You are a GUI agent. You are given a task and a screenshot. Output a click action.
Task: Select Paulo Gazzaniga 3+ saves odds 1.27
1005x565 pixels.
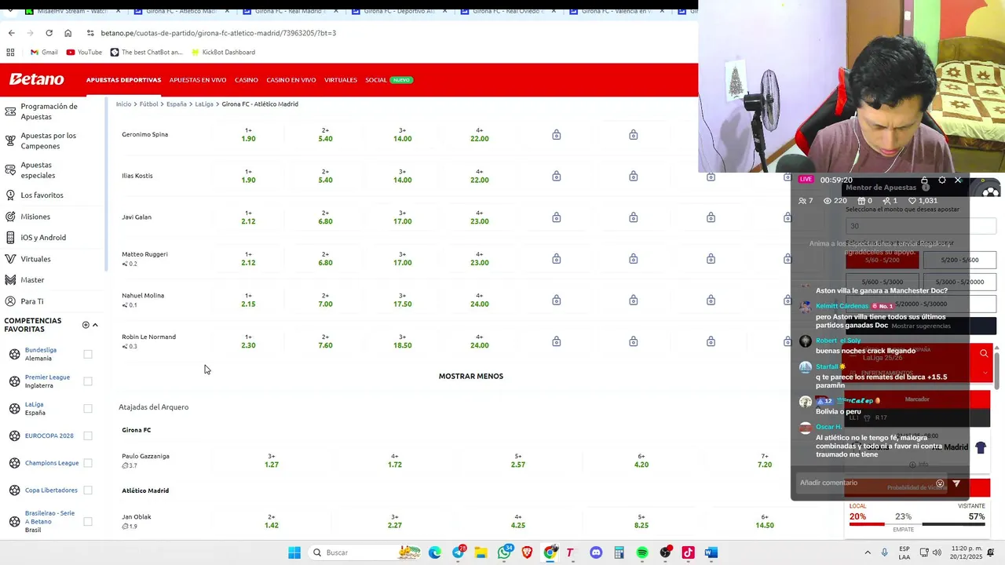272,461
